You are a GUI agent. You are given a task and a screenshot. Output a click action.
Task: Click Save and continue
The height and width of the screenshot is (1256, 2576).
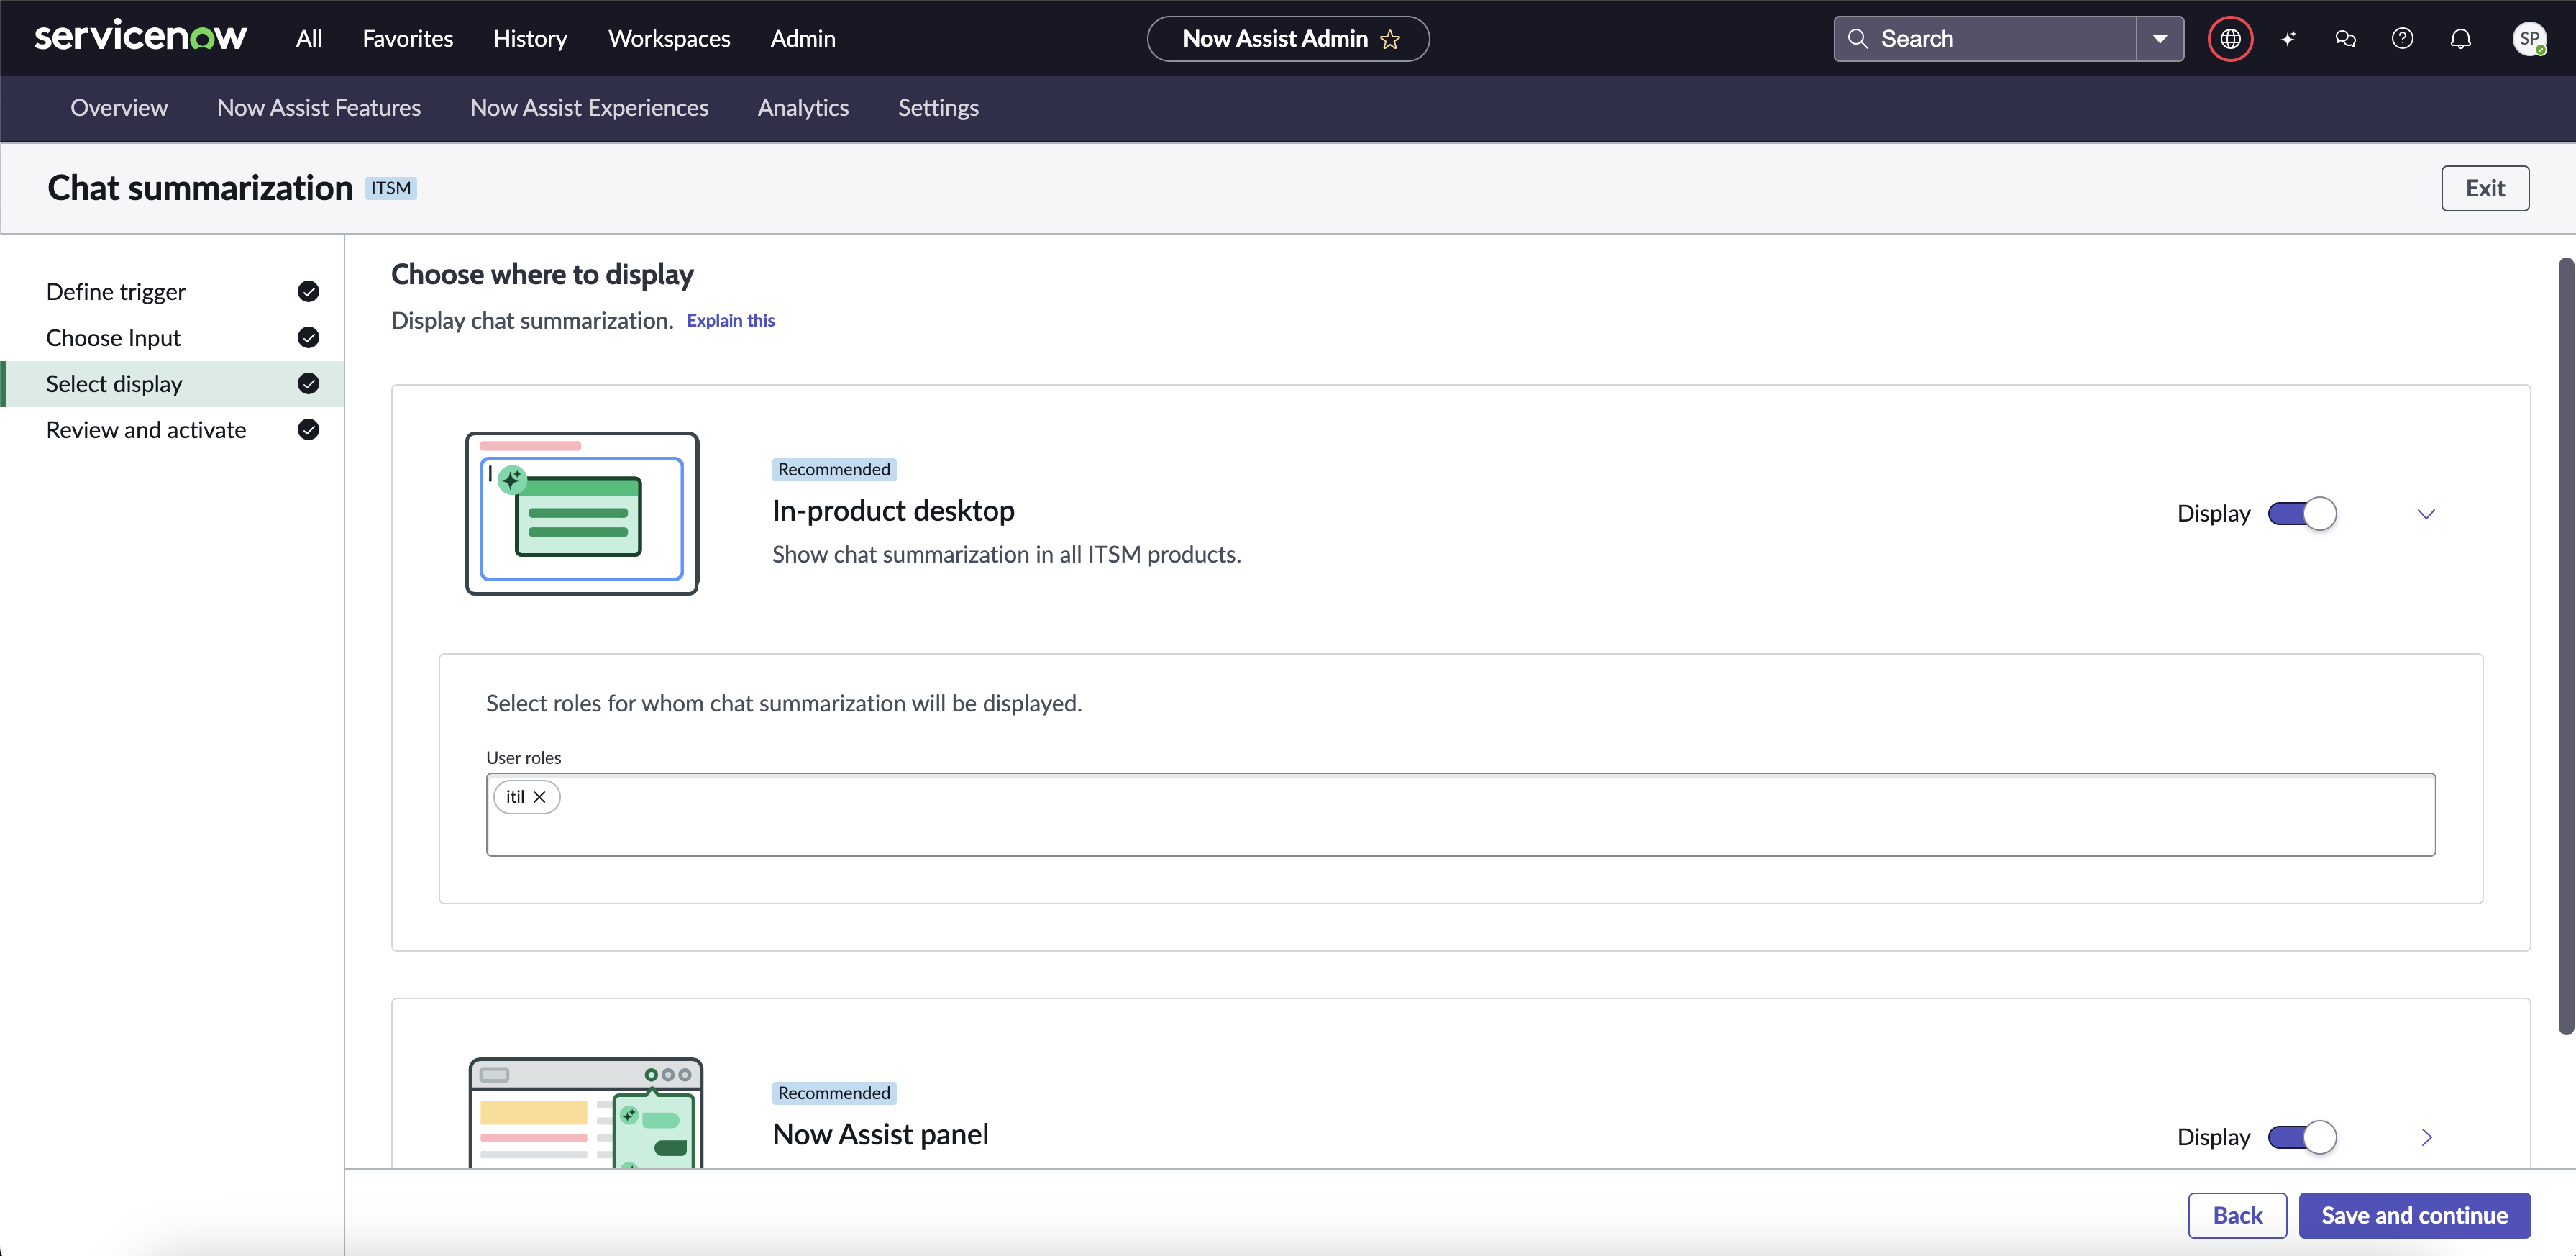click(x=2414, y=1215)
